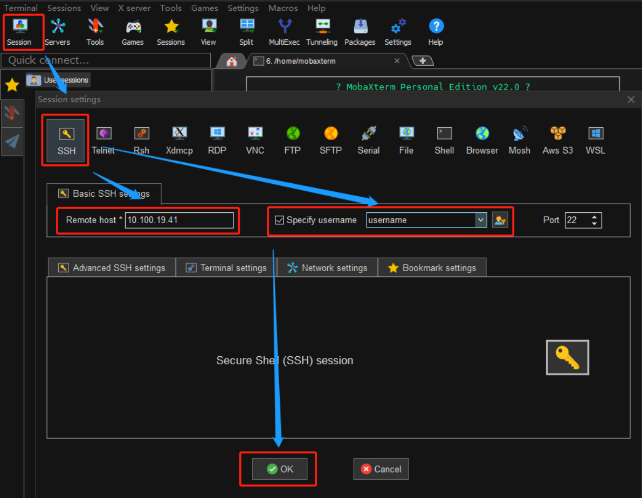Click the MultiExec toolbar icon

click(284, 32)
